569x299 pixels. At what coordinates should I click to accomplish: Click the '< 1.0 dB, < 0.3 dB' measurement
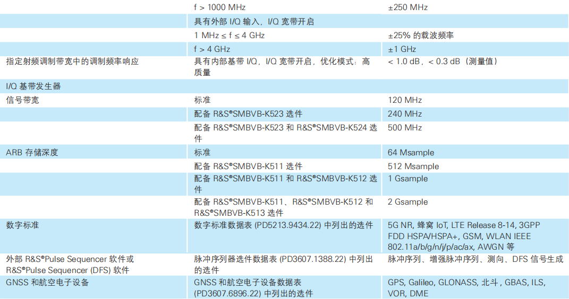[443, 61]
